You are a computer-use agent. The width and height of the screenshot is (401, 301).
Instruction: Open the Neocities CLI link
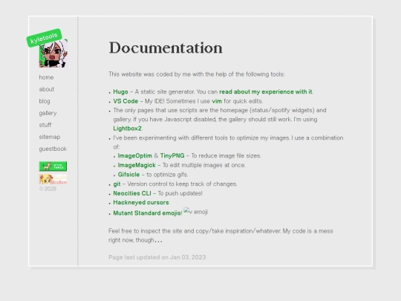click(132, 193)
